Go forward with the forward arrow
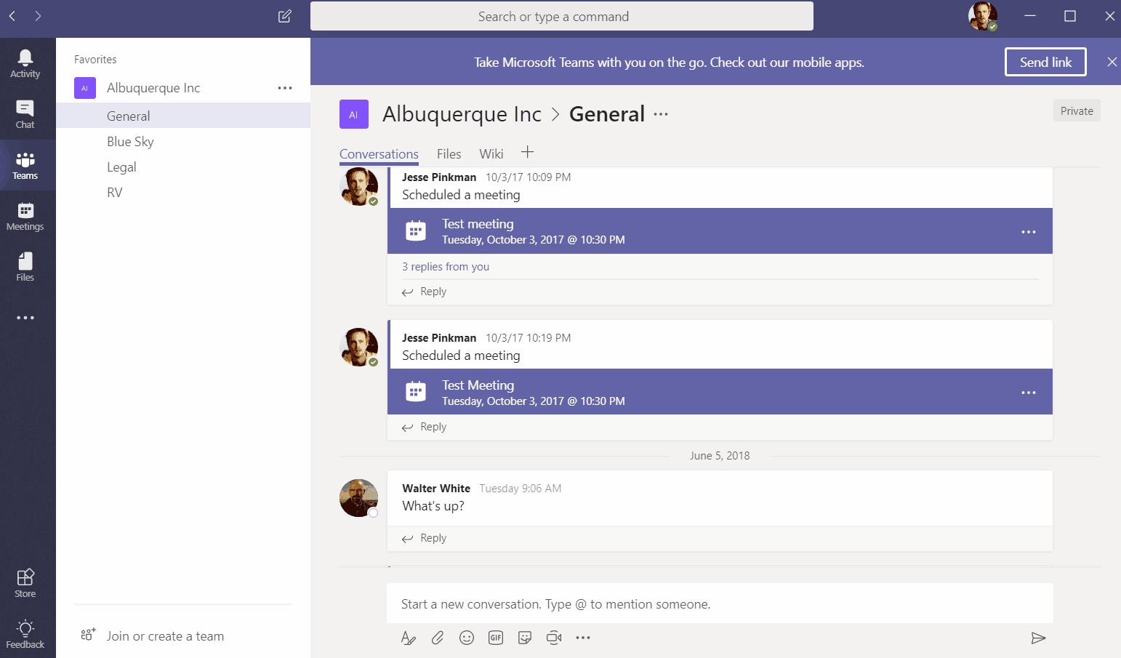This screenshot has width=1121, height=658. coord(38,16)
